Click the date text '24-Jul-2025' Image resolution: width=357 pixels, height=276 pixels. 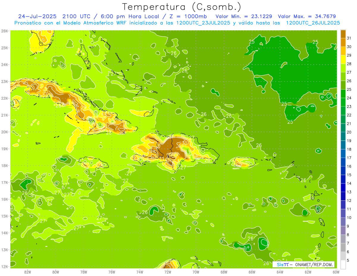(38, 16)
